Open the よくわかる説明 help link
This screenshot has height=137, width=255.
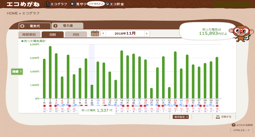pyautogui.click(x=242, y=125)
